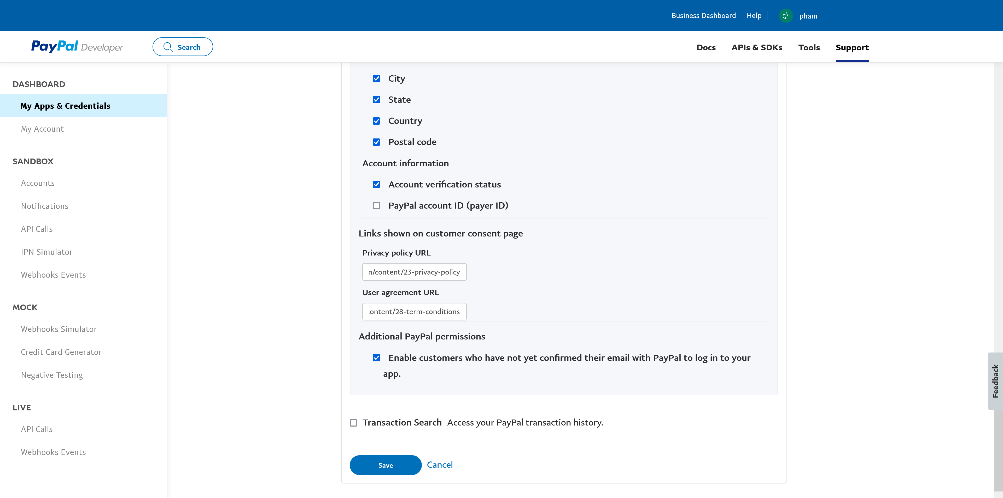Click the magnifier icon in Search
Viewport: 1003px width, 498px height.
(x=168, y=47)
